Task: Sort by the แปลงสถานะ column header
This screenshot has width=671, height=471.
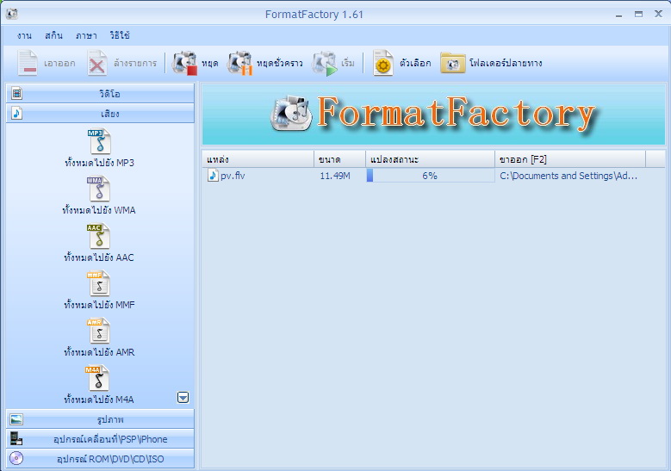Action: (430, 159)
